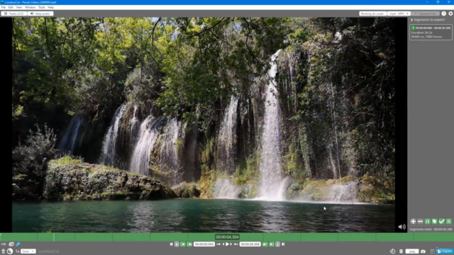The width and height of the screenshot is (454, 255).
Task: Edit the cut start time field
Action: coord(204,244)
